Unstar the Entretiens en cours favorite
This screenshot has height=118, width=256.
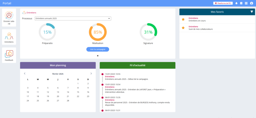(x=183, y=19)
